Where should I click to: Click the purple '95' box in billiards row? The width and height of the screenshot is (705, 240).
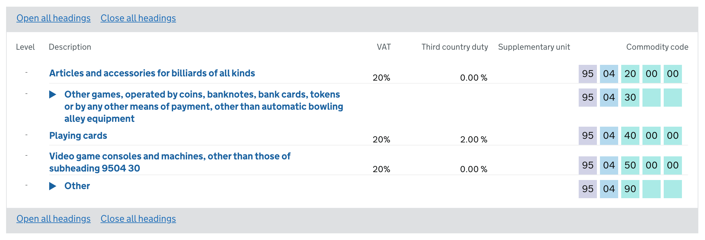[587, 74]
